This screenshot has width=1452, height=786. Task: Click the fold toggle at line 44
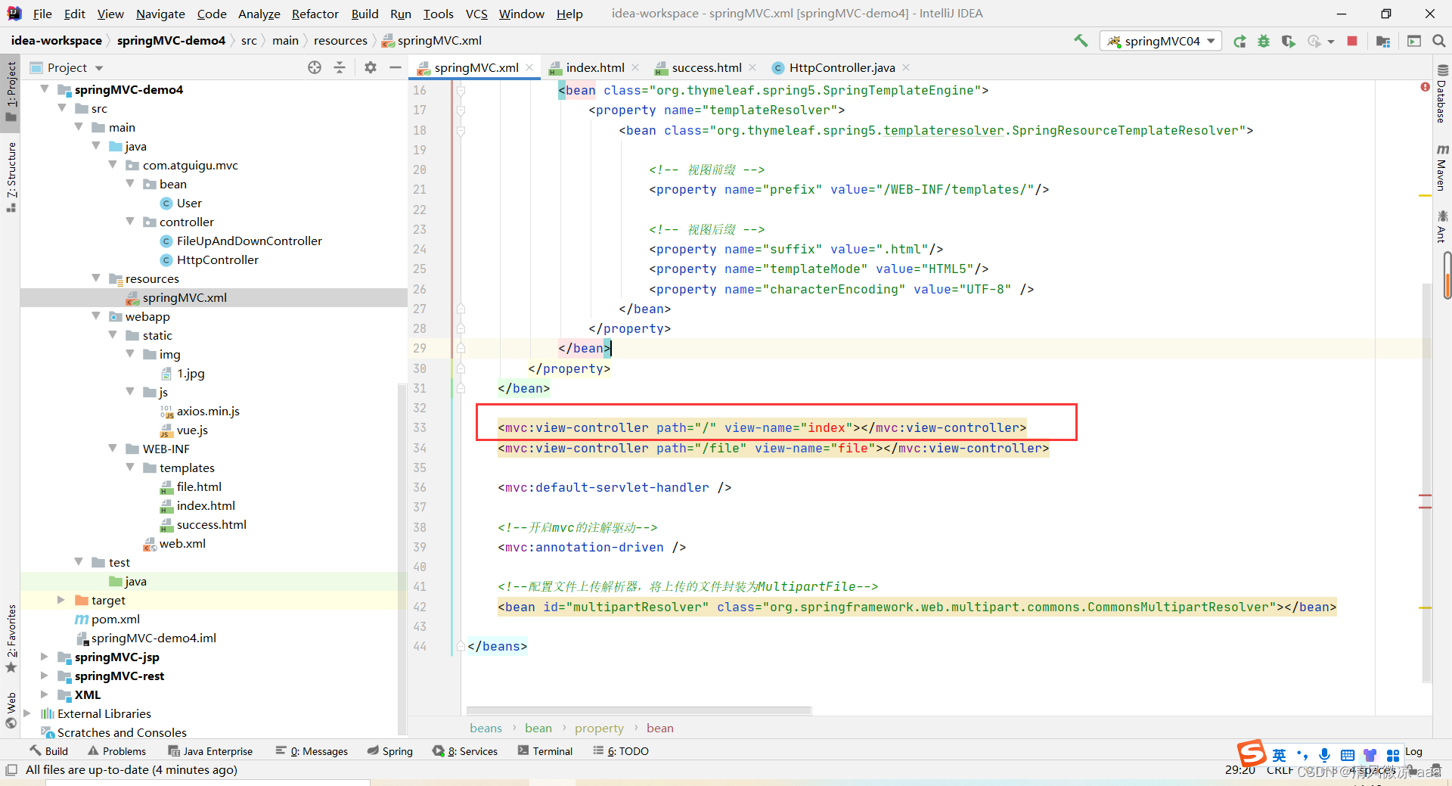pyautogui.click(x=461, y=646)
